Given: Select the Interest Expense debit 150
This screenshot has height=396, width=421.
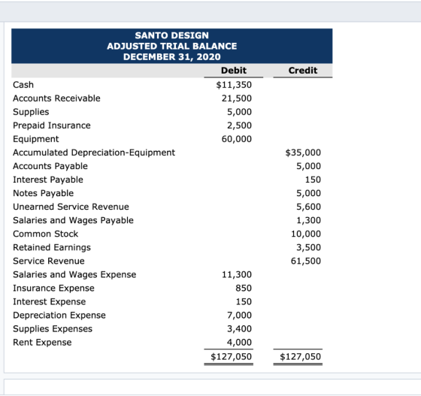Looking at the screenshot, I should (x=244, y=301).
